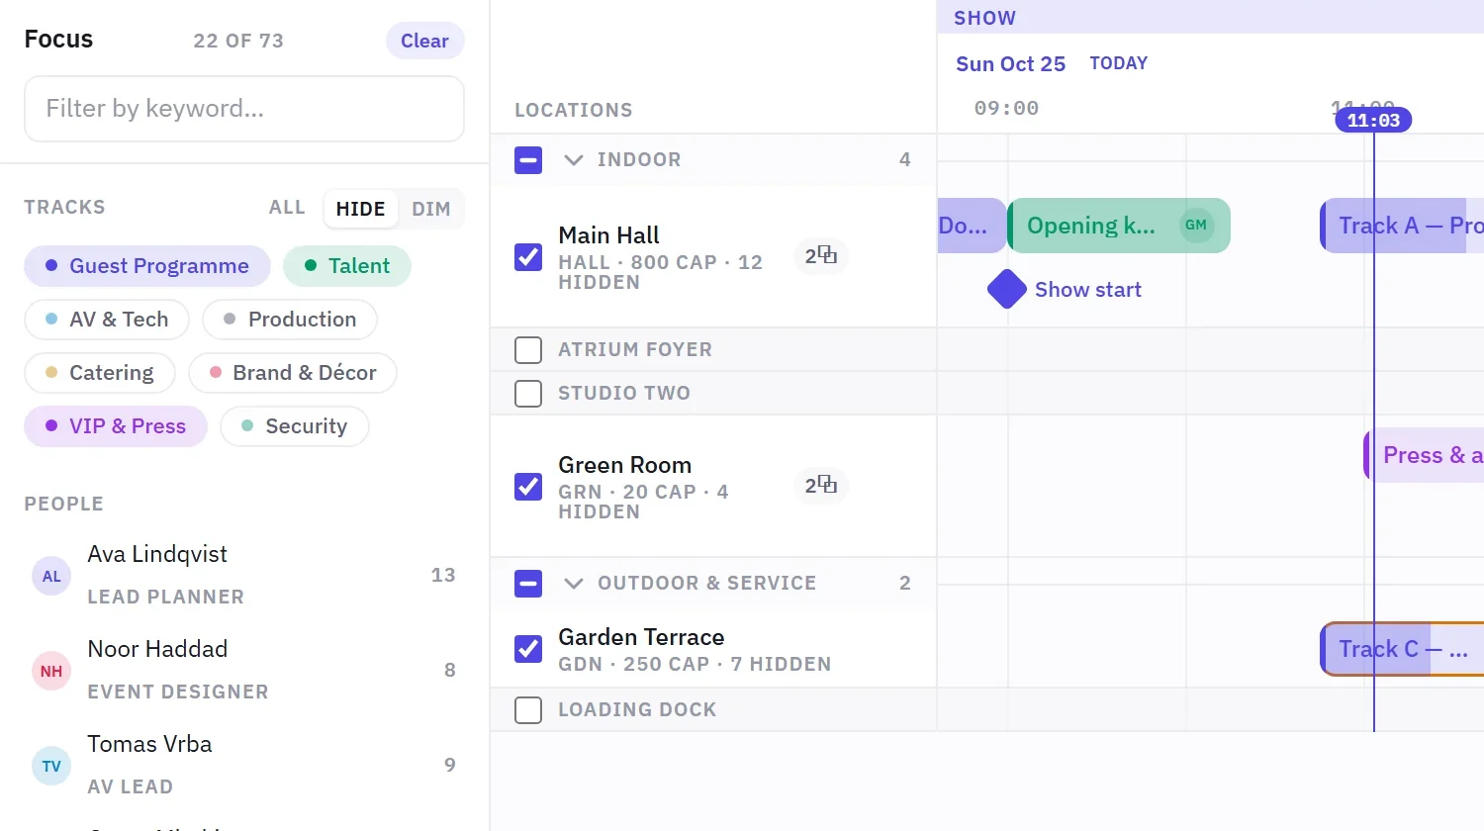Check the Loading Dock location

[528, 710]
